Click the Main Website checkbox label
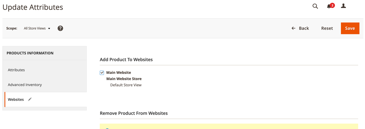Screen dimensions: 365x129 coord(119,72)
